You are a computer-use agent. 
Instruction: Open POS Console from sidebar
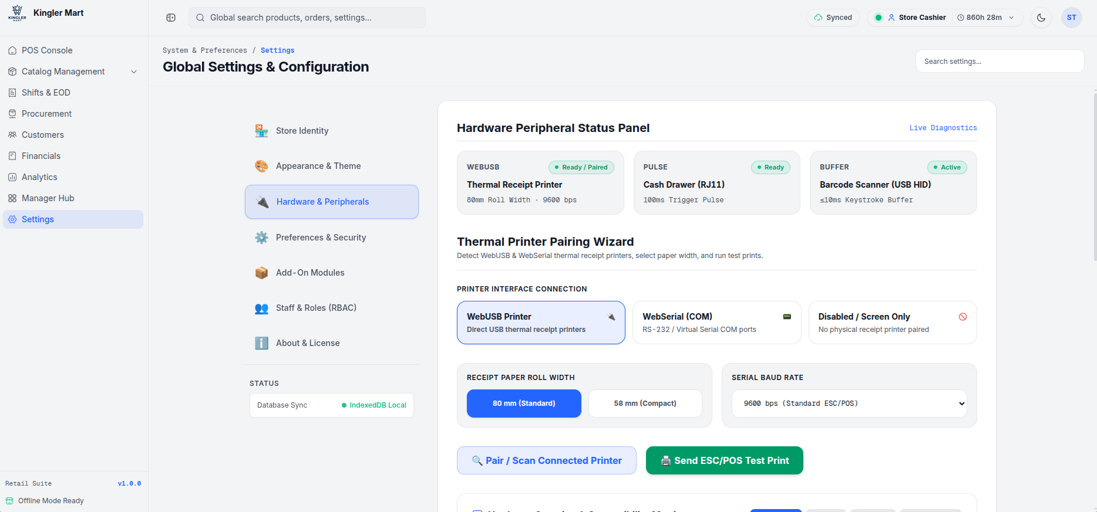pyautogui.click(x=73, y=50)
